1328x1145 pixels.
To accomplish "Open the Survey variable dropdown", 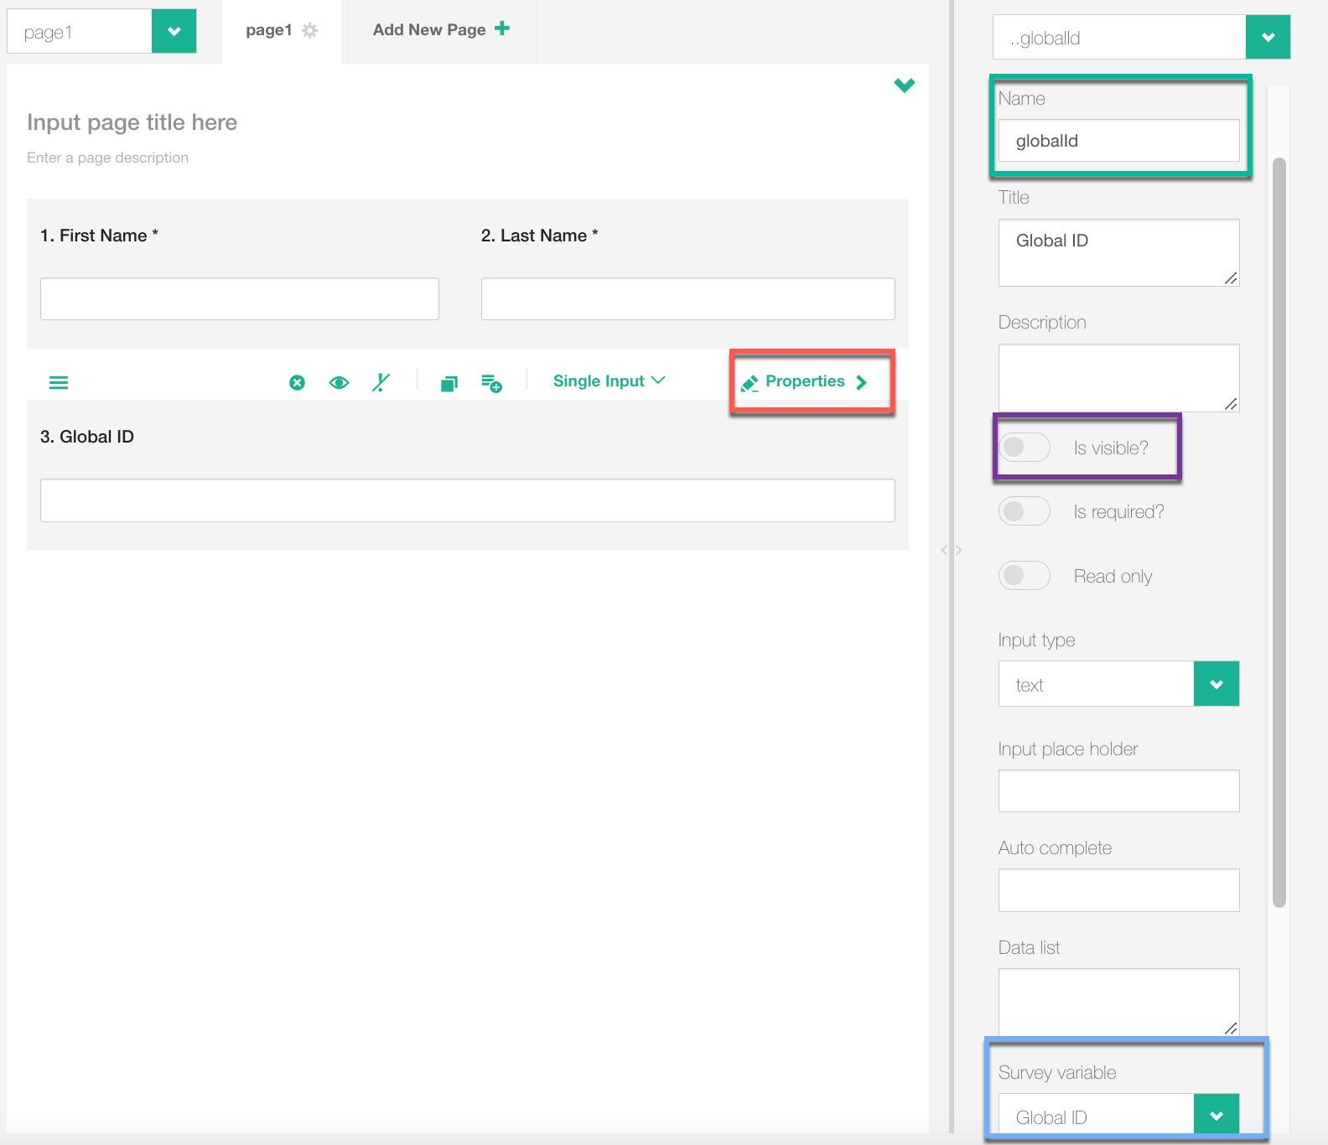I will [x=1216, y=1116].
